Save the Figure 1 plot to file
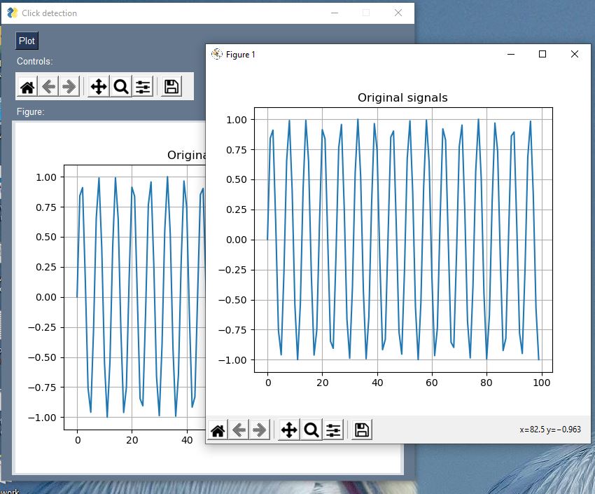595x494 pixels. click(360, 430)
